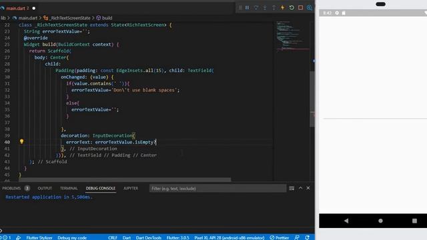Click the debug console filter input
Viewport: 427px width, 240px height.
[x=218, y=188]
